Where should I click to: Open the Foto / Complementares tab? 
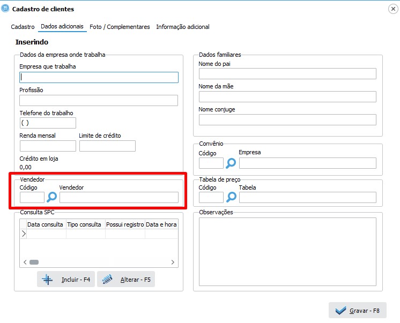tap(120, 27)
